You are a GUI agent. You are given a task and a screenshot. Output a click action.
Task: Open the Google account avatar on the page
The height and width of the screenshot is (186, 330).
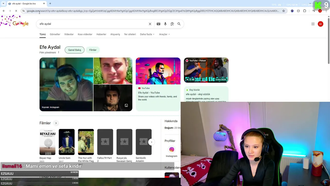(320, 24)
